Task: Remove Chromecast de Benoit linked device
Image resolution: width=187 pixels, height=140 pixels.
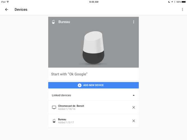Action: click(x=133, y=107)
